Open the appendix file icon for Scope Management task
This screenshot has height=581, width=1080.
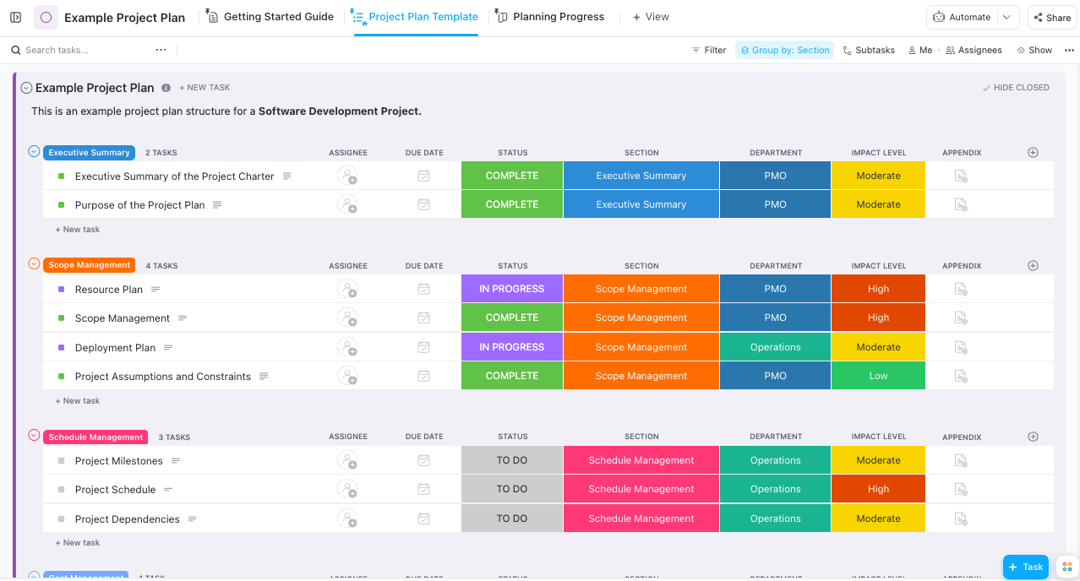tap(960, 318)
